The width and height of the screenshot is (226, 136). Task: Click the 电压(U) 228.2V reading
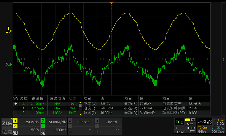pos(102,104)
